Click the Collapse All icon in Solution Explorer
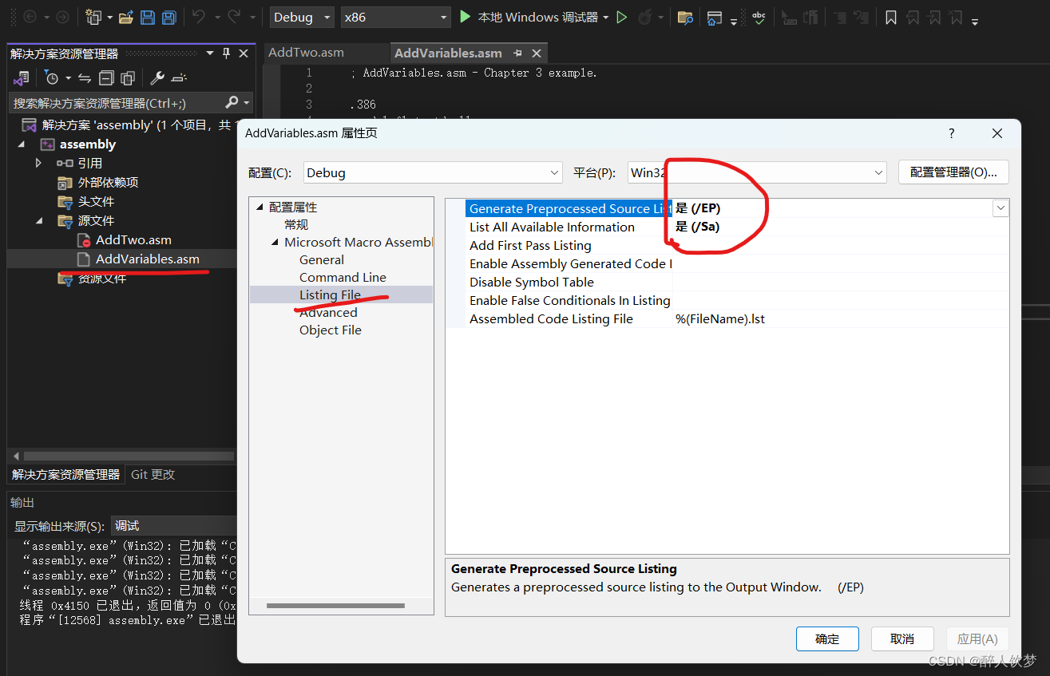1050x676 pixels. coord(107,78)
